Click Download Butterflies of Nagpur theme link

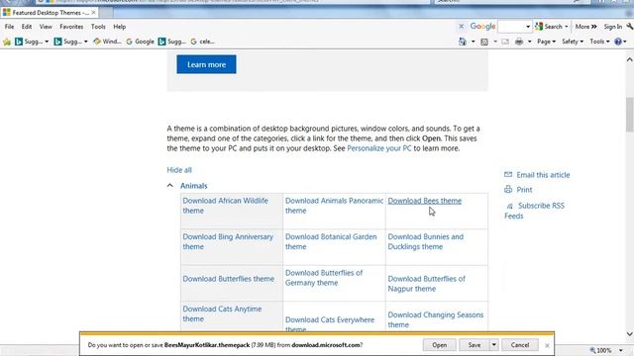(x=427, y=284)
